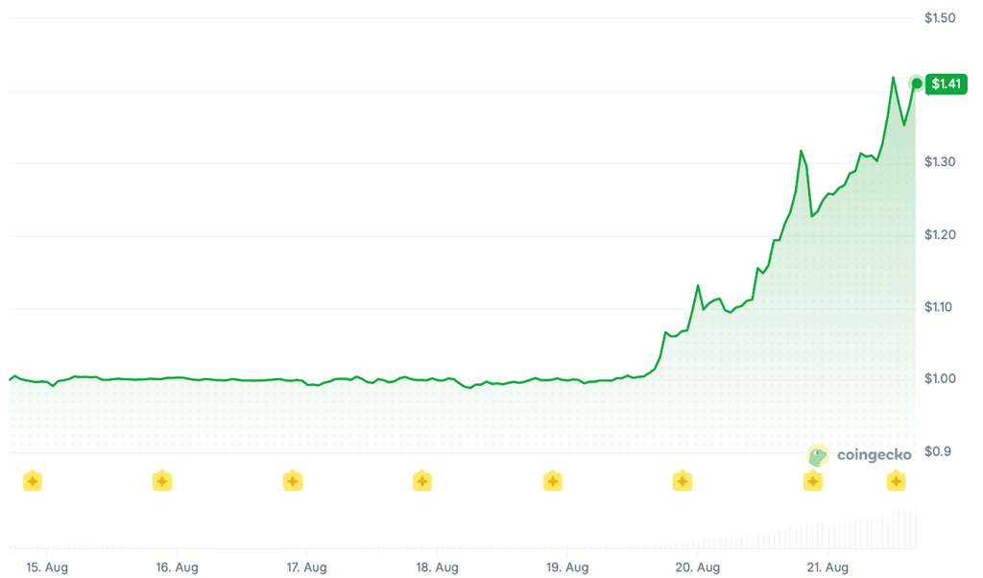Select the 20. Aug date label

click(697, 567)
